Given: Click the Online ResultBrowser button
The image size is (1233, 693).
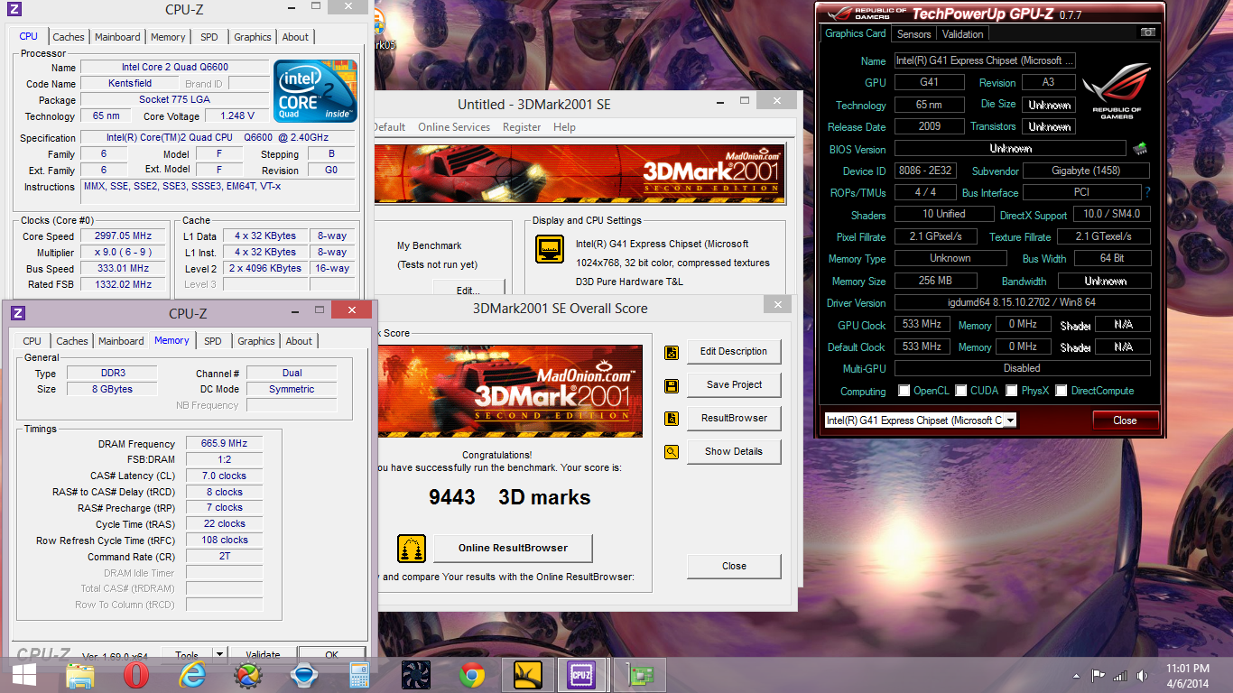Looking at the screenshot, I should point(513,548).
